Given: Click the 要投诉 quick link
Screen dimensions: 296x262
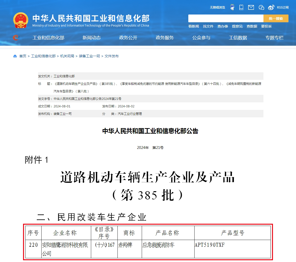Looking at the screenshot, I should click(x=266, y=26).
